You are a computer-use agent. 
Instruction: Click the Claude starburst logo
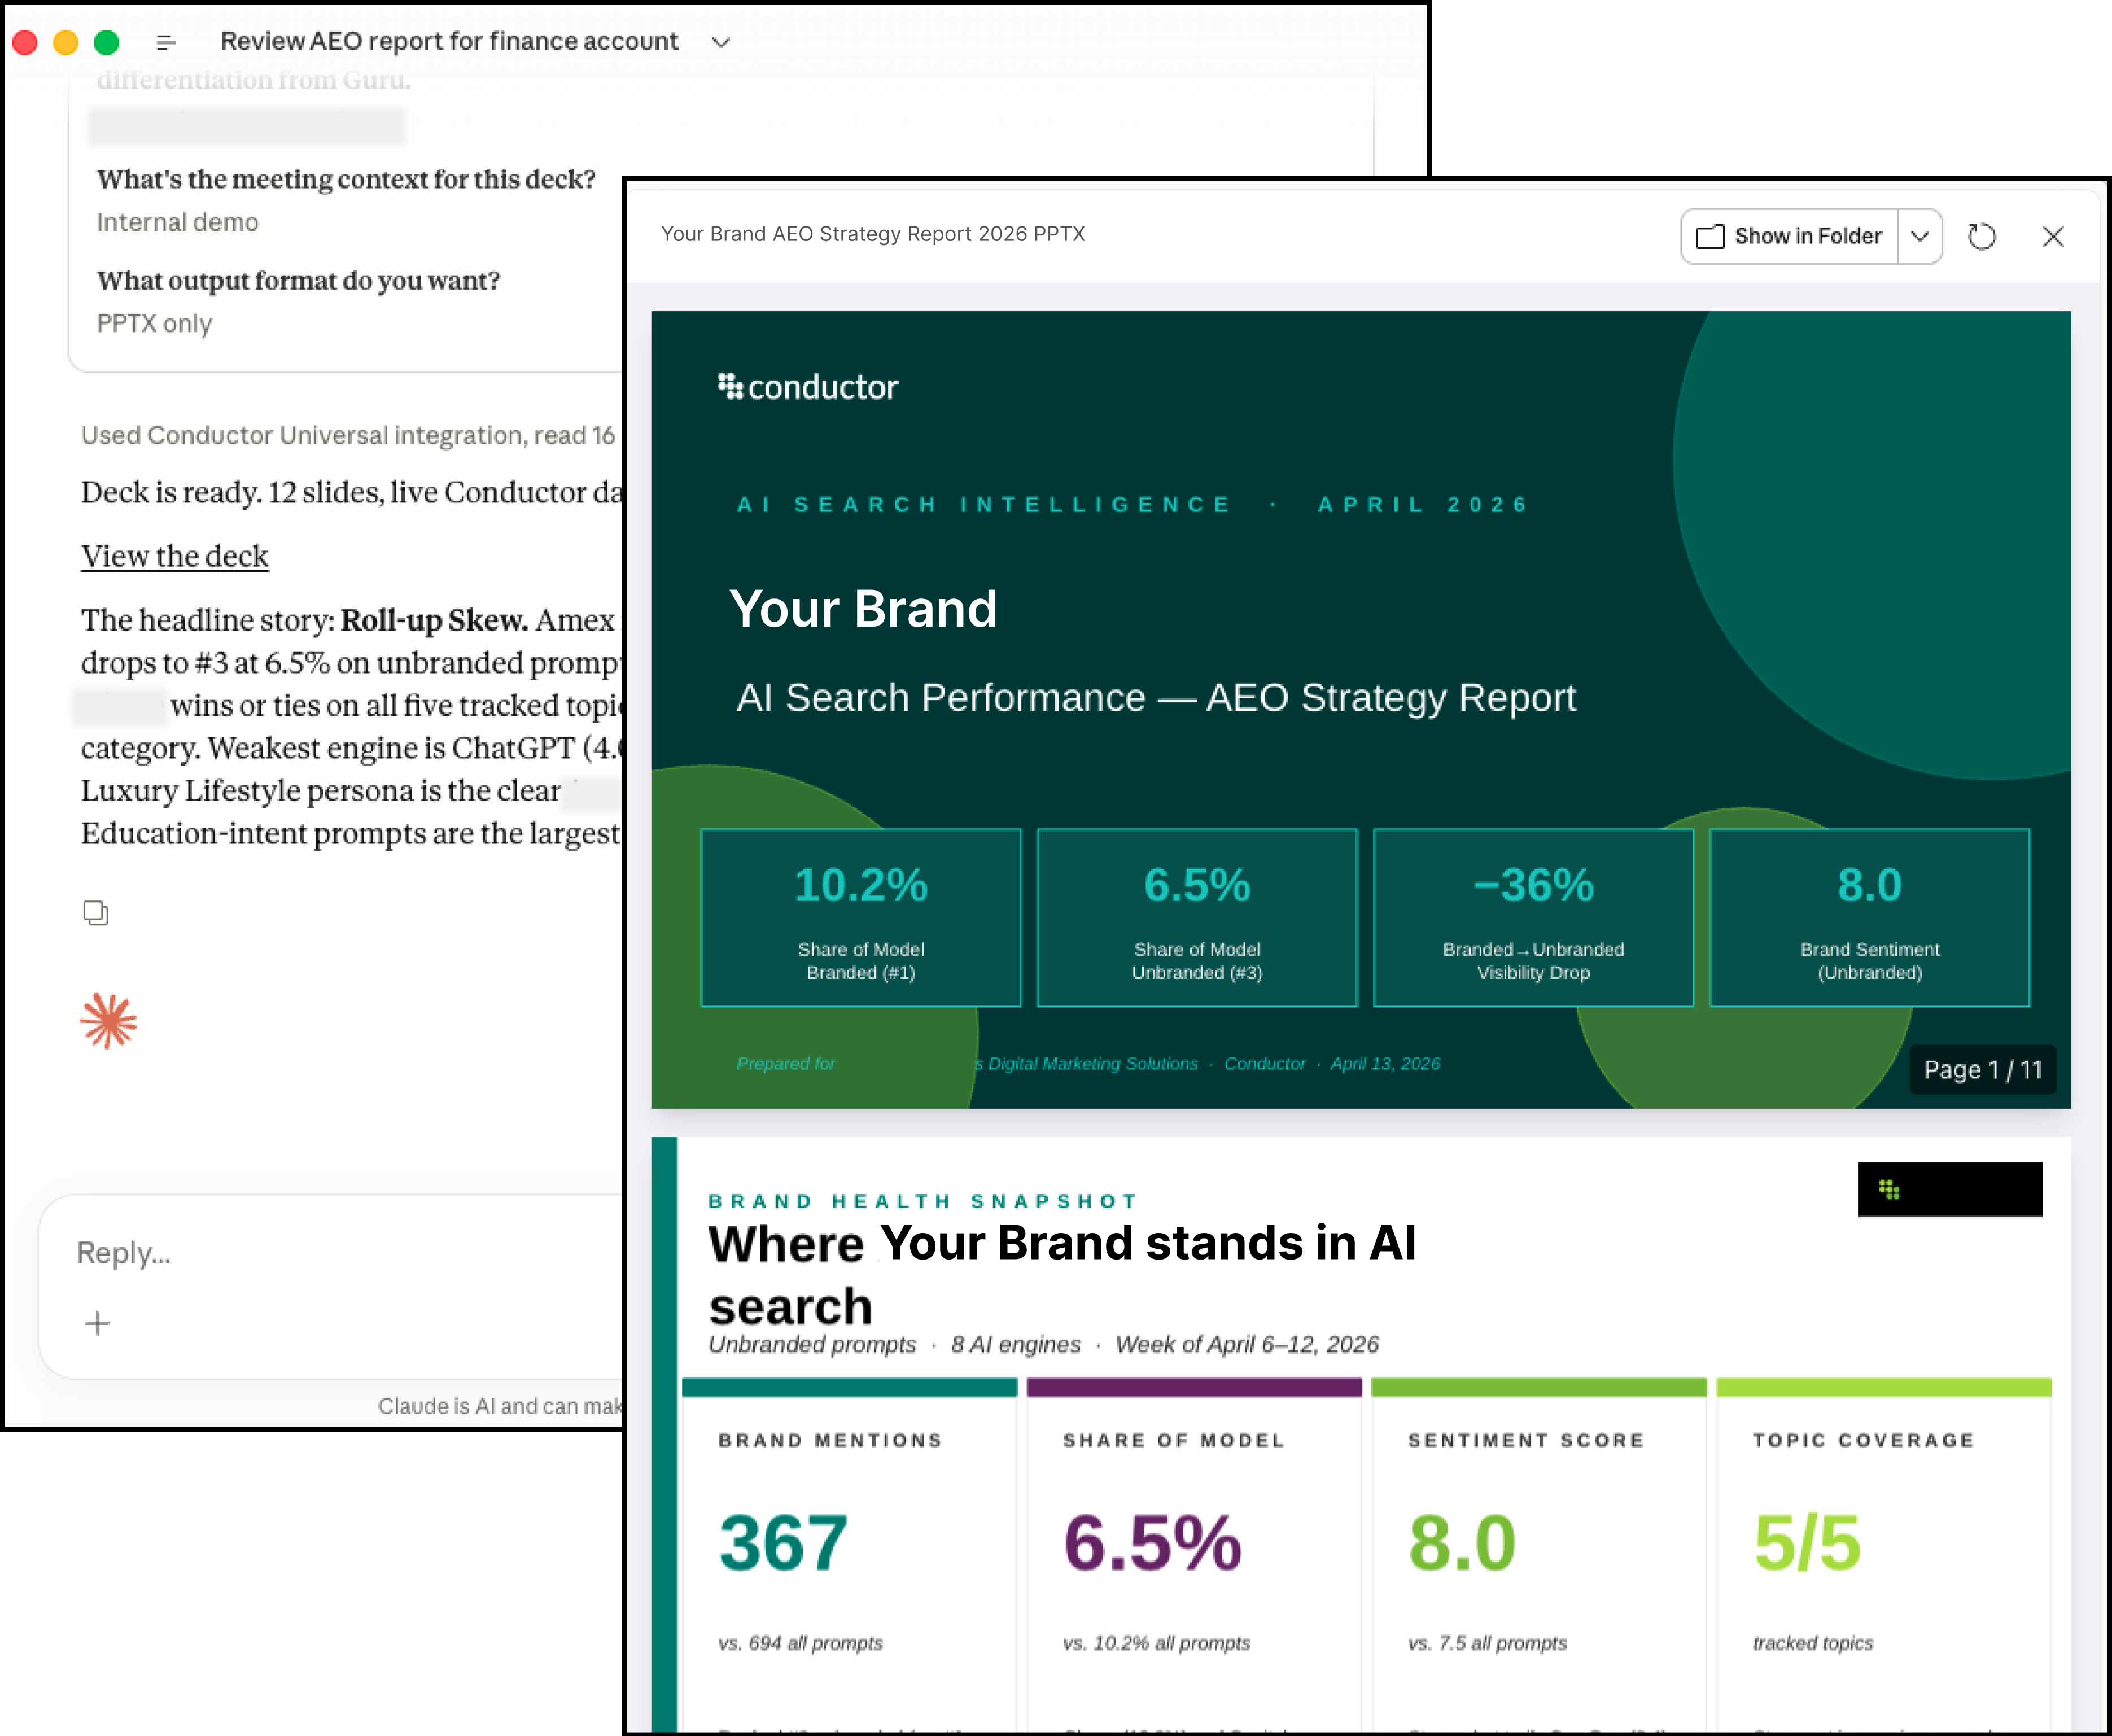108,1021
